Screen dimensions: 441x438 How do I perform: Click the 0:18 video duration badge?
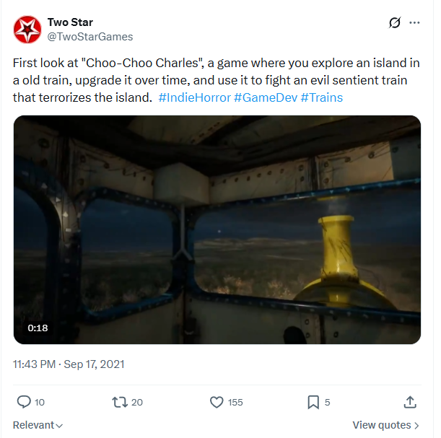click(x=38, y=328)
